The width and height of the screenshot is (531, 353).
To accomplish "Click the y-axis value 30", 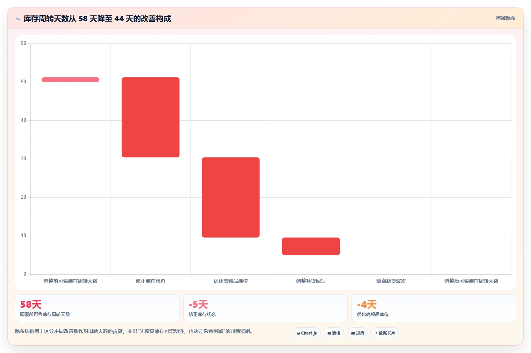I will [23, 159].
